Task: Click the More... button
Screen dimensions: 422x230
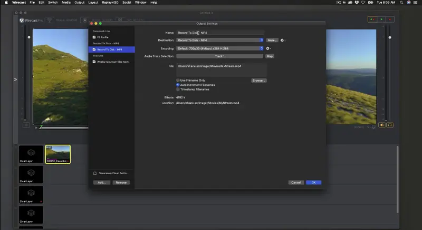Action: pos(272,40)
